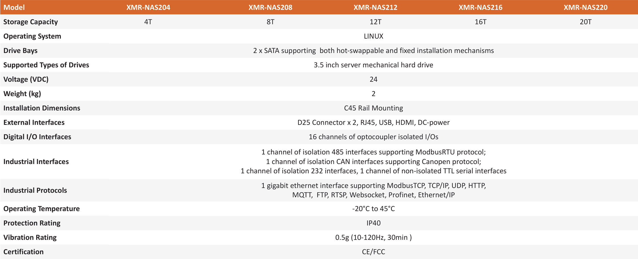Click the 3.5 inch server drive text

[x=373, y=65]
